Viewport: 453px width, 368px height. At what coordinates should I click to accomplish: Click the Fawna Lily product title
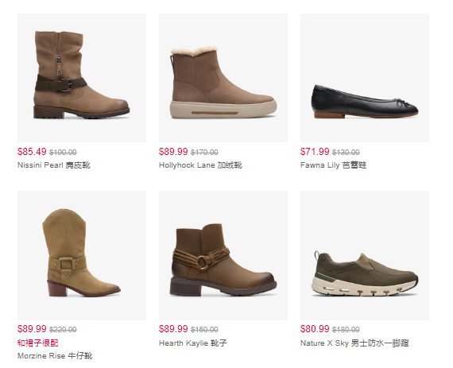point(334,165)
